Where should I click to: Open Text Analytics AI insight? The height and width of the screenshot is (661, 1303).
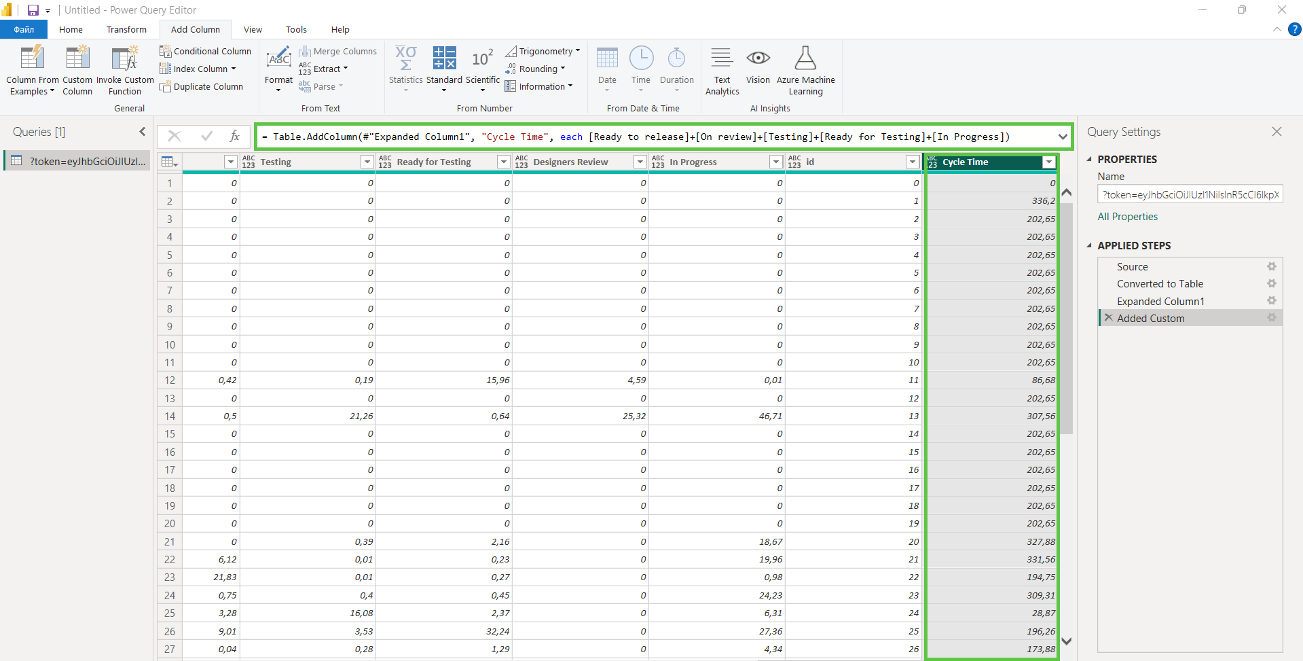coord(722,59)
